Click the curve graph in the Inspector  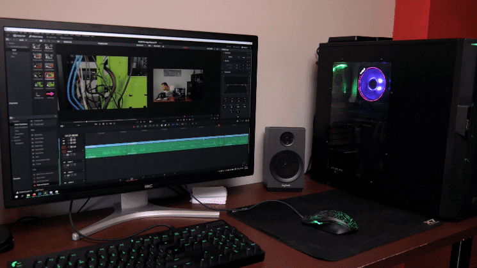click(x=236, y=84)
